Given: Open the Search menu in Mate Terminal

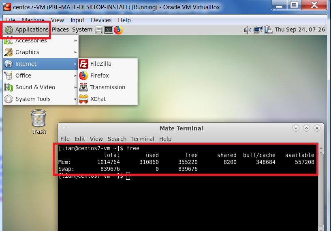Looking at the screenshot, I should coord(117,139).
